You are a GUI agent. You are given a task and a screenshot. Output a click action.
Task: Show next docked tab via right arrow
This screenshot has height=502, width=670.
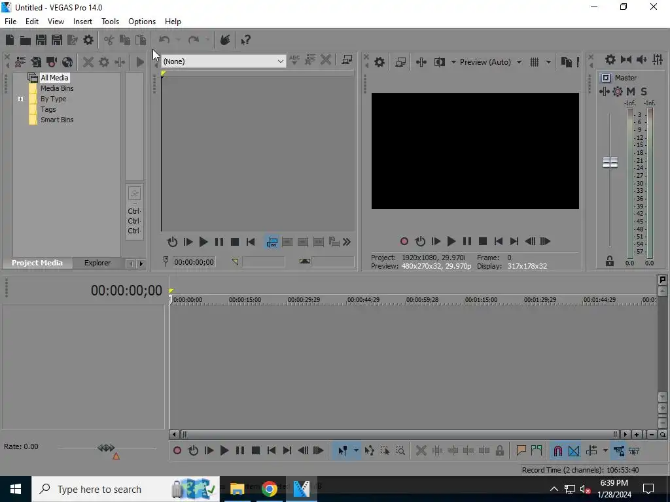click(x=141, y=264)
